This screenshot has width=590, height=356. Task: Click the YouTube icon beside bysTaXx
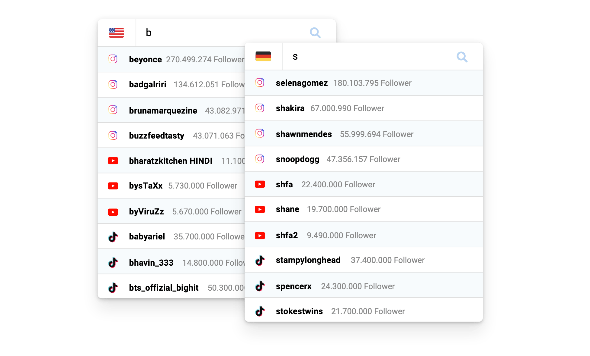(113, 186)
